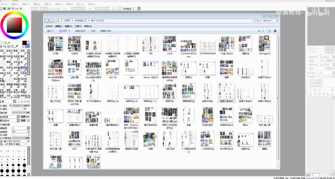The width and height of the screenshot is (335, 179).
Task: Pick the 猫线笔 brush
Action: pyautogui.click(x=24, y=69)
